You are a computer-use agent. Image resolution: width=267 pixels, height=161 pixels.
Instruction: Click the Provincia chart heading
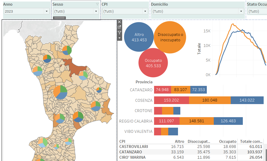pyautogui.click(x=144, y=82)
